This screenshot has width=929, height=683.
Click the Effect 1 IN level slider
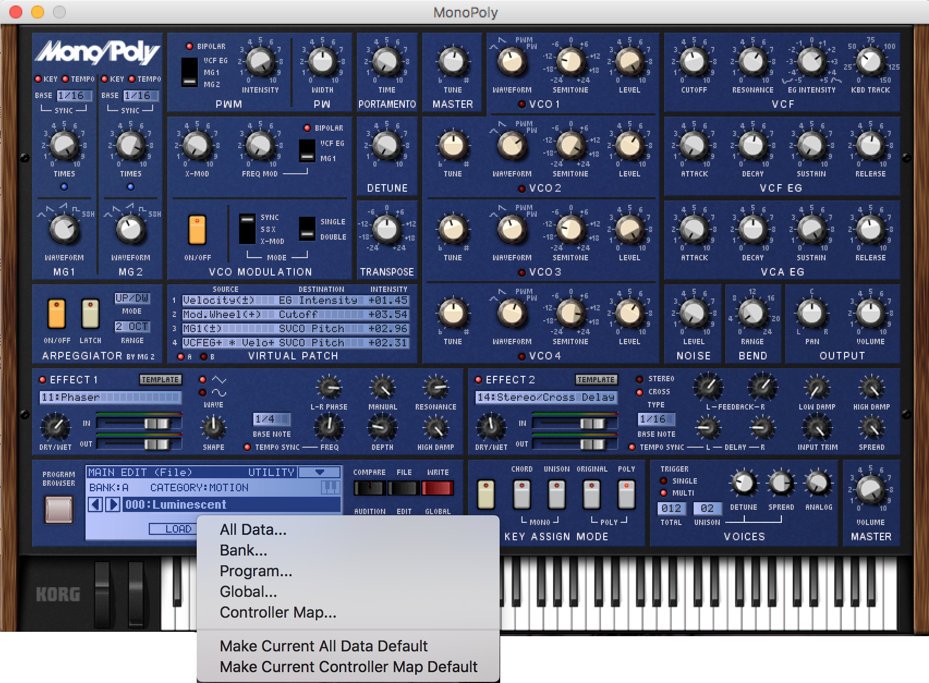[157, 423]
